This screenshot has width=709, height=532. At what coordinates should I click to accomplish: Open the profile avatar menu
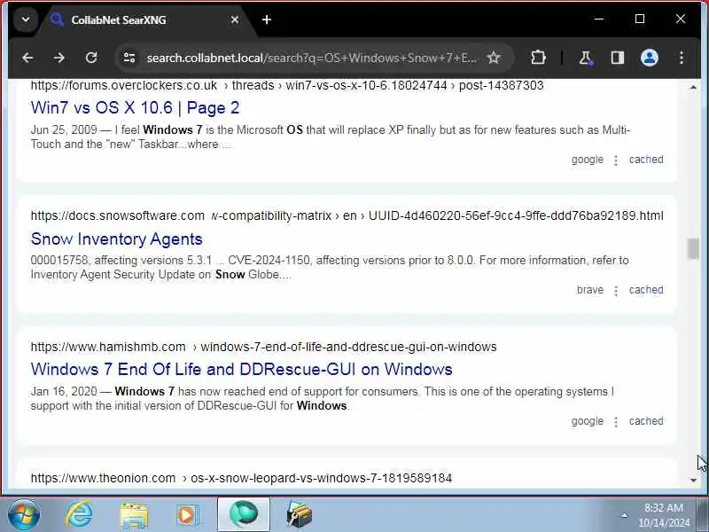coord(650,58)
